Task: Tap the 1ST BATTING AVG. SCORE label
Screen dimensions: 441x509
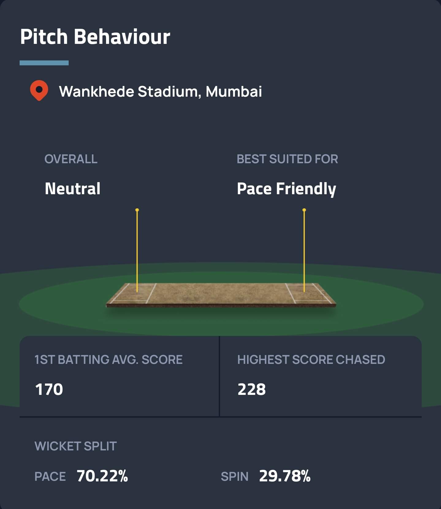Action: click(x=108, y=360)
